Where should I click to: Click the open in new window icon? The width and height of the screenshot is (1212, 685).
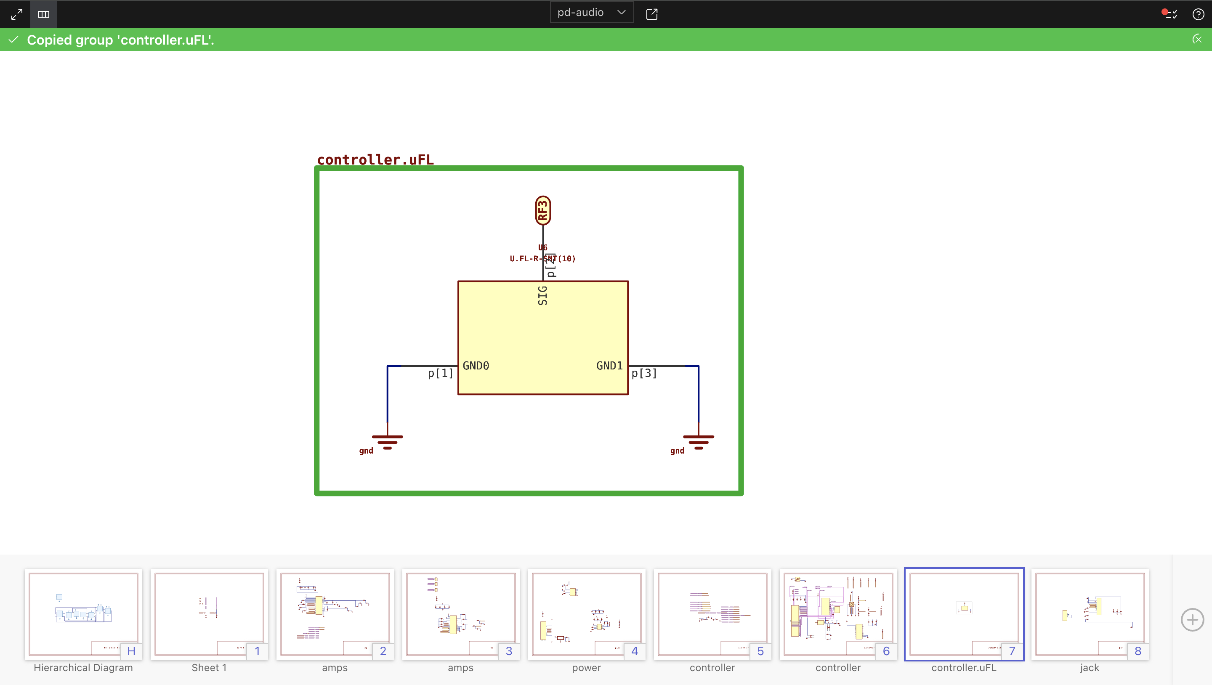(x=651, y=14)
